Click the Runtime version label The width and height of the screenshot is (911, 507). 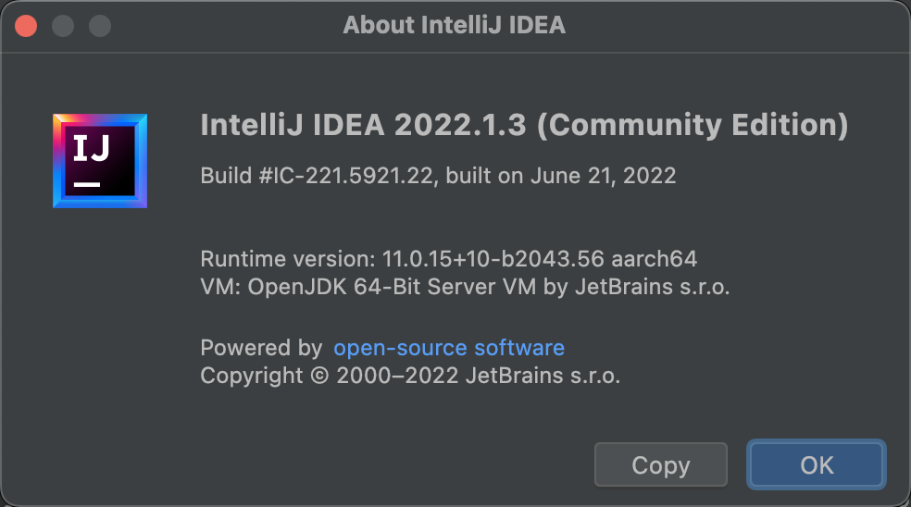coord(288,259)
